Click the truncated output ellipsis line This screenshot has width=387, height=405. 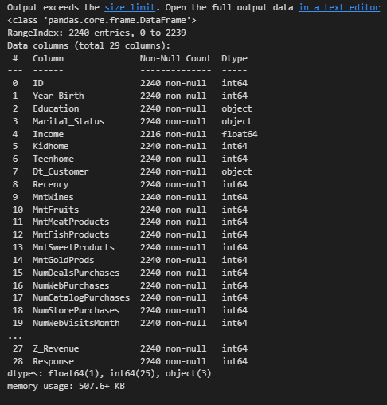click(x=15, y=337)
